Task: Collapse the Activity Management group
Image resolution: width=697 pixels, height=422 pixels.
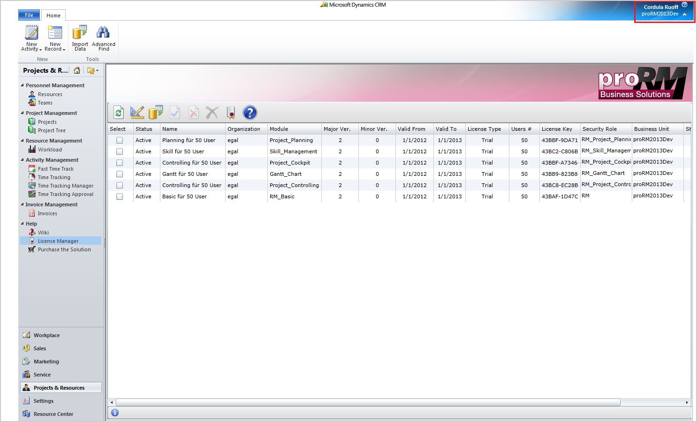Action: pos(22,160)
